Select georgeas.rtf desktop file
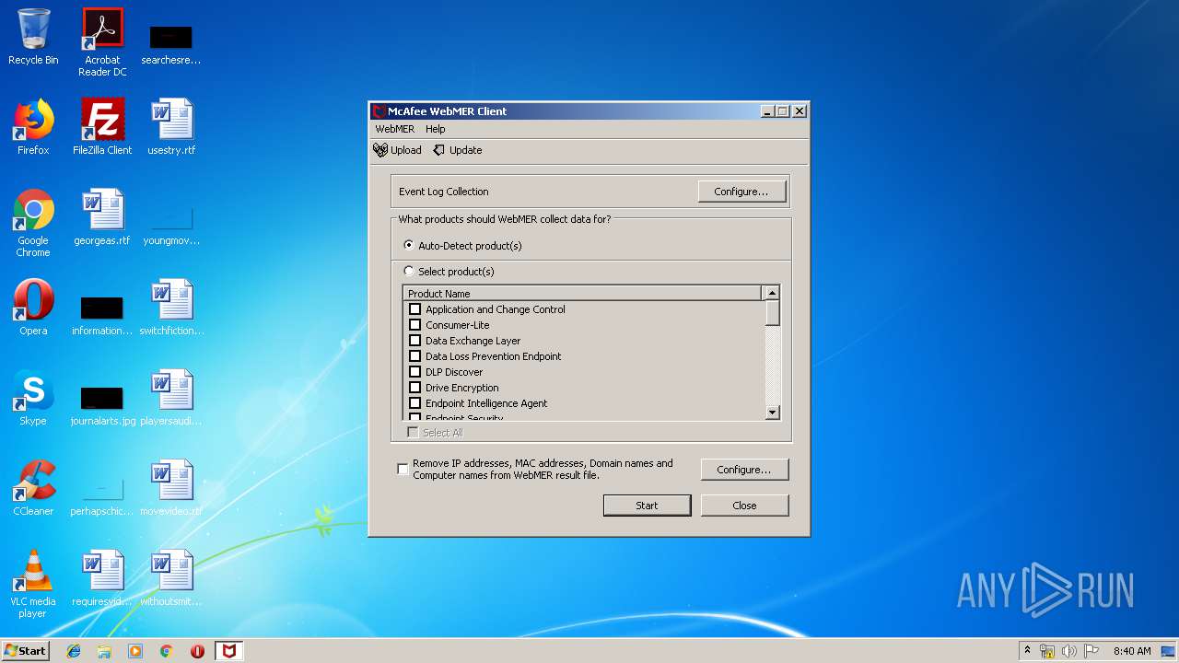 pos(102,217)
